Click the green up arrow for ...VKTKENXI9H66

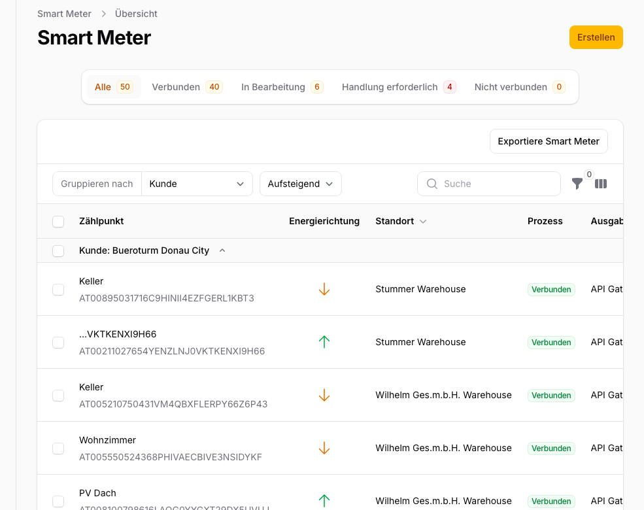tap(324, 341)
